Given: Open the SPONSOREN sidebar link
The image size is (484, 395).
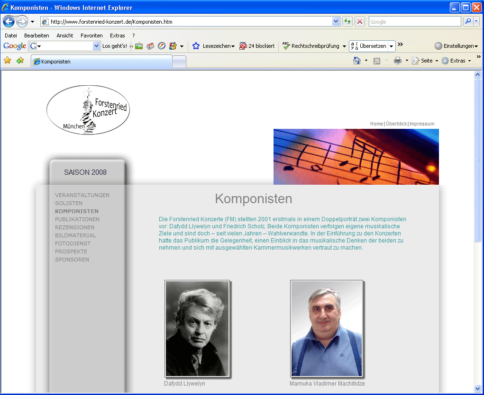Looking at the screenshot, I should tap(72, 260).
